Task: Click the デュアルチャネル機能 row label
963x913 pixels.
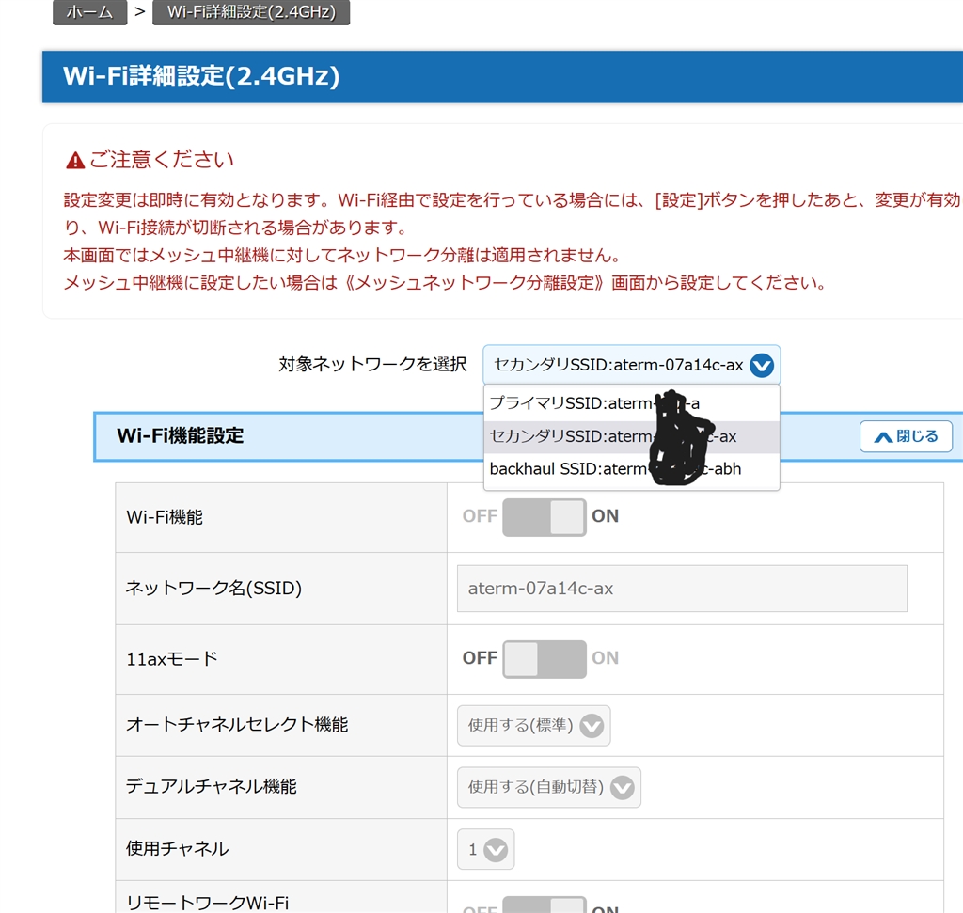Action: pos(212,786)
